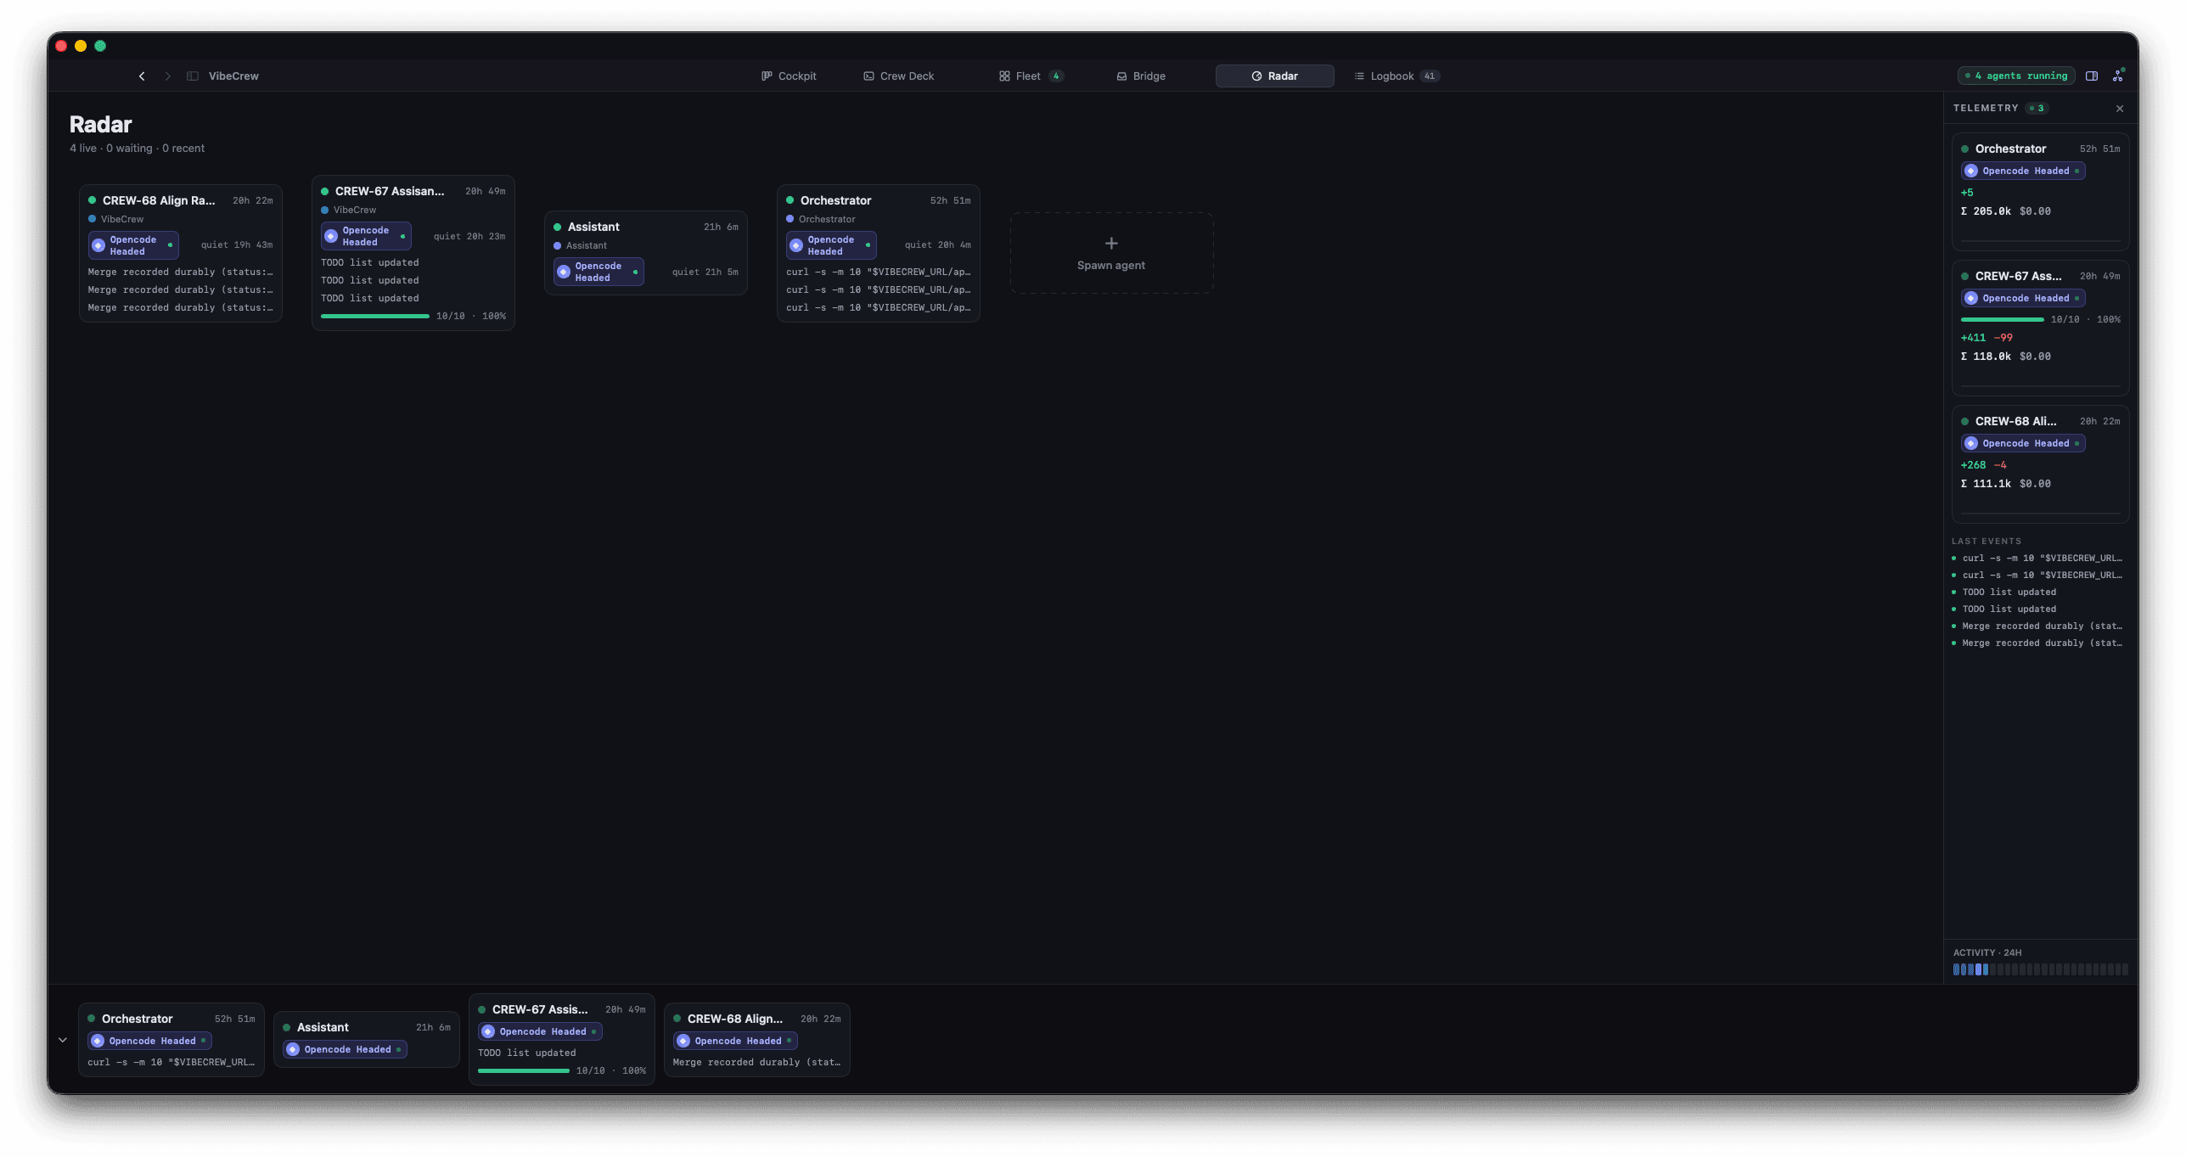Click Opencode Headed badge in bottom Assistant card
This screenshot has height=1157, width=2186.
(x=345, y=1050)
